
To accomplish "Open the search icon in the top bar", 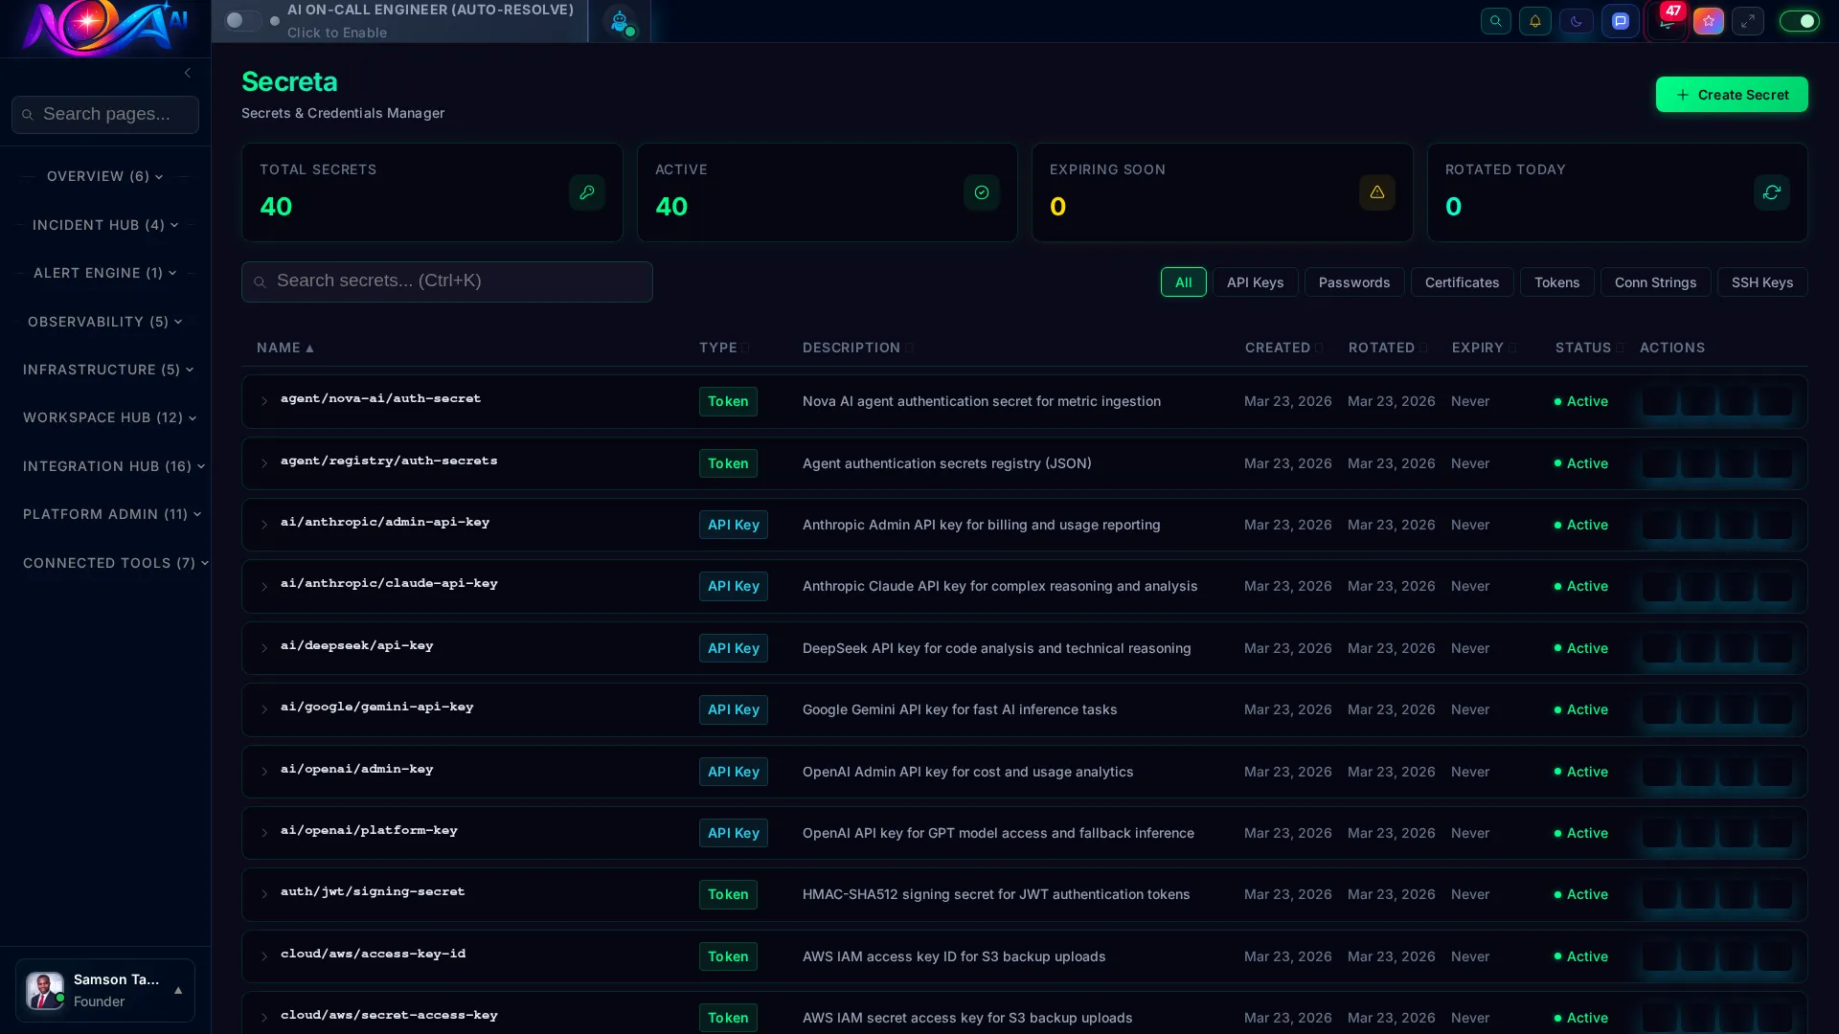I will click(x=1495, y=20).
